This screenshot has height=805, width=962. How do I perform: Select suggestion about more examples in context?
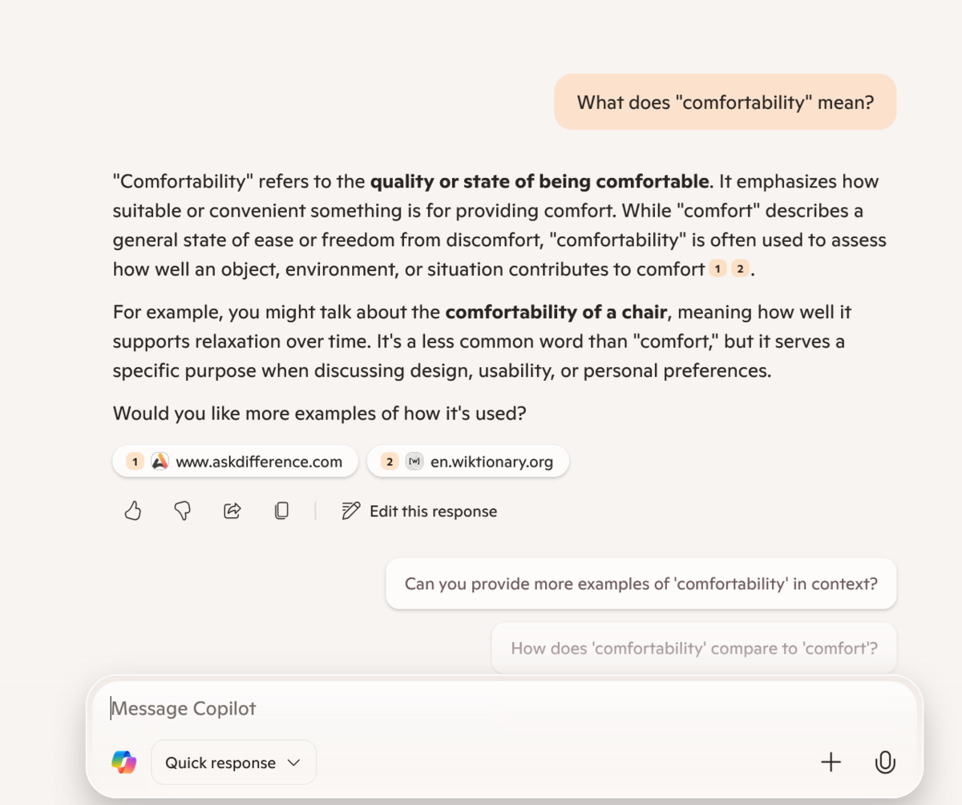[x=641, y=584]
